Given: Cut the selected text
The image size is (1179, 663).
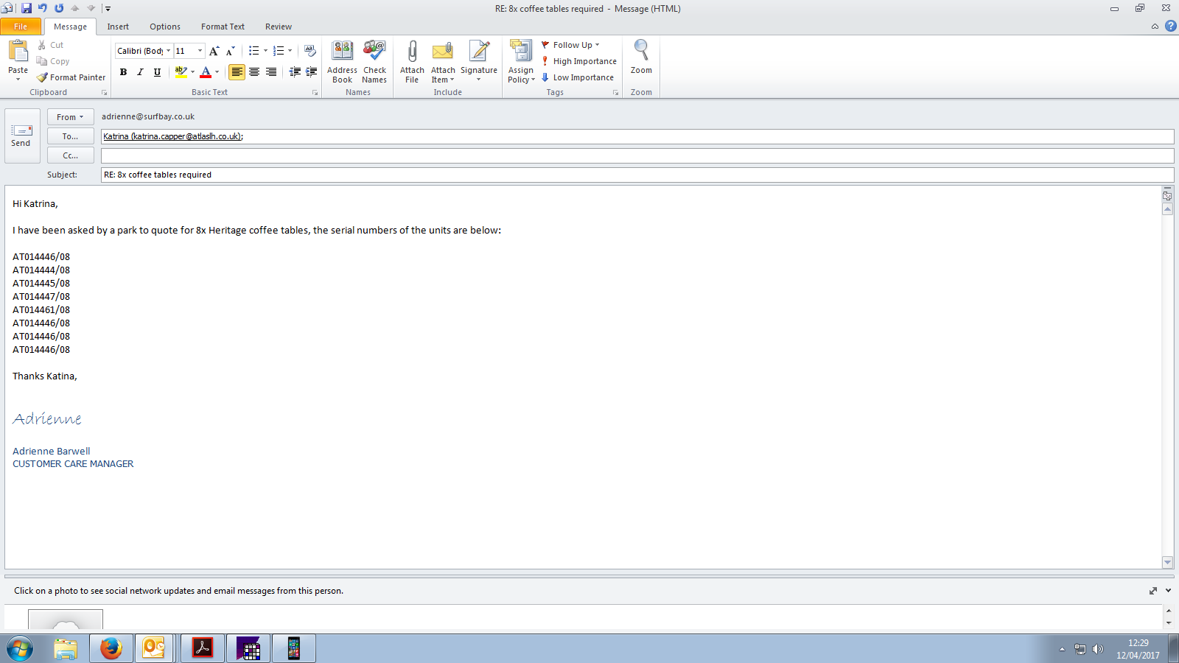Looking at the screenshot, I should tap(50, 45).
